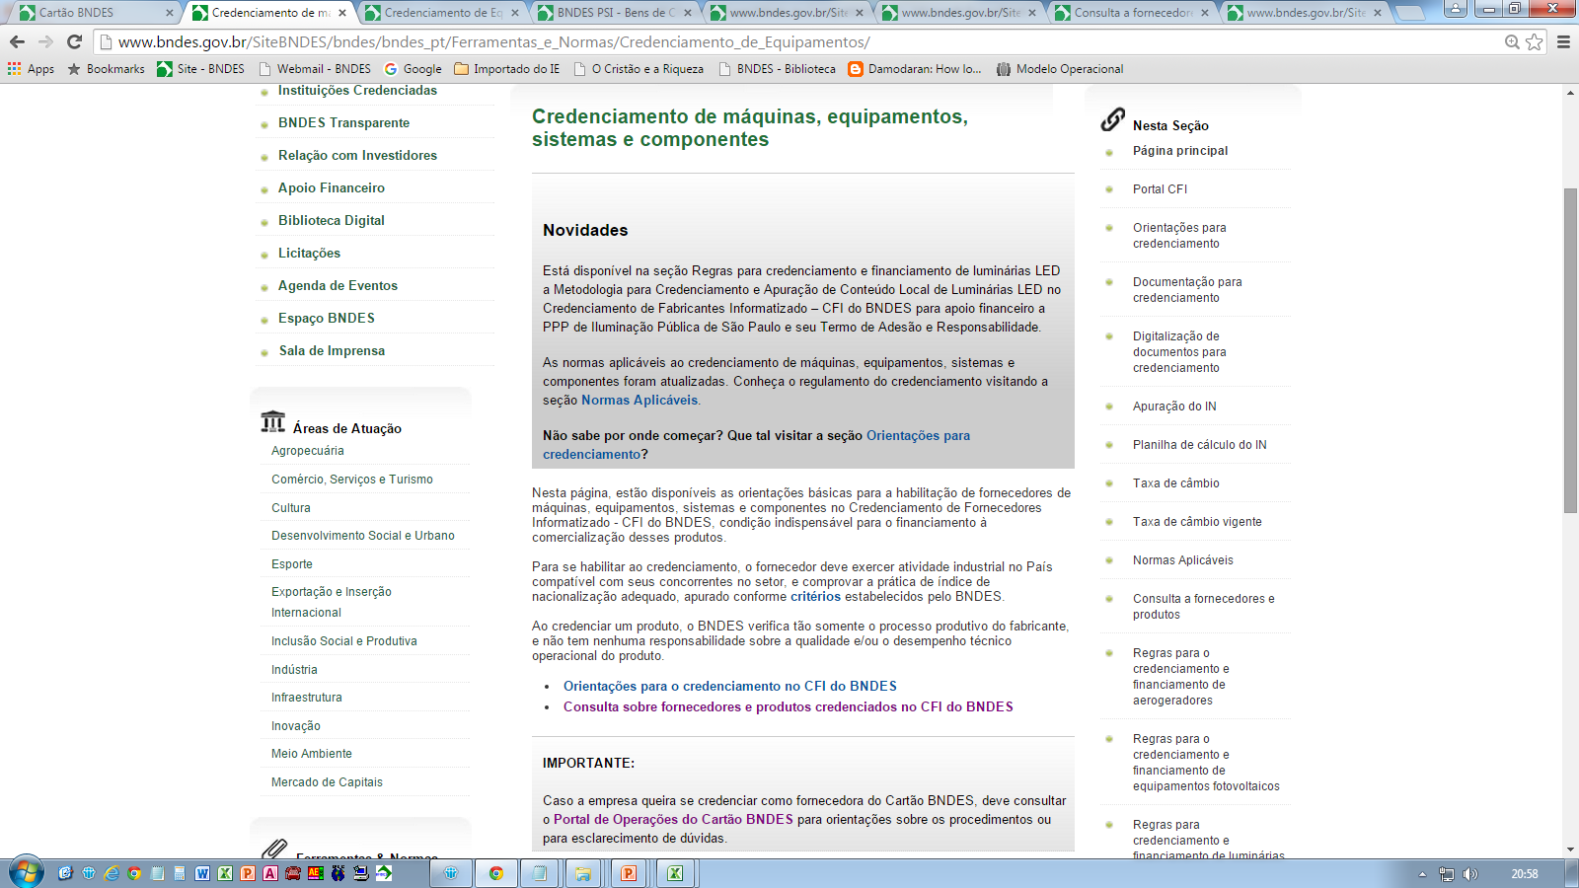Open Consulta sobre fornecedores e produtos credenciados link
This screenshot has height=888, width=1579.
[x=789, y=706]
